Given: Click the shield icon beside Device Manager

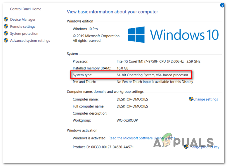Looking at the screenshot, I should click(6, 19).
